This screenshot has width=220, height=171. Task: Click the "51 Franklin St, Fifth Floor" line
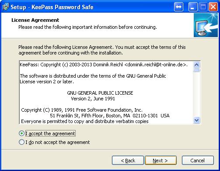click(110, 116)
